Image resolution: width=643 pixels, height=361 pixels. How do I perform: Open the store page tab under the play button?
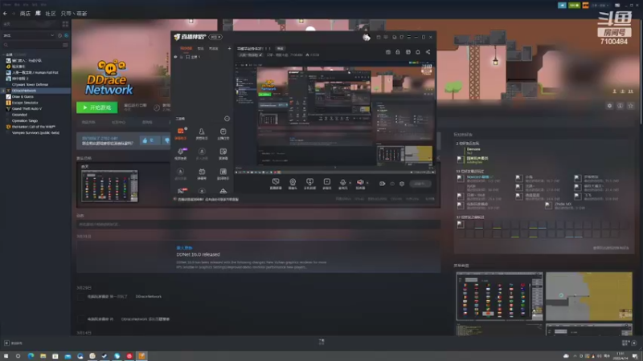tap(88, 123)
